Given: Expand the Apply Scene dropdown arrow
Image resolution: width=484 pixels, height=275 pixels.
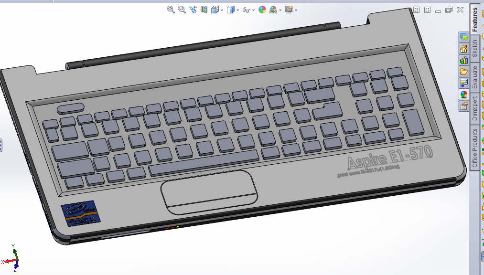Looking at the screenshot, I should tap(280, 10).
